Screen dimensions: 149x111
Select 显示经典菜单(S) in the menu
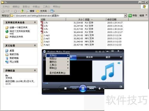click(58, 73)
